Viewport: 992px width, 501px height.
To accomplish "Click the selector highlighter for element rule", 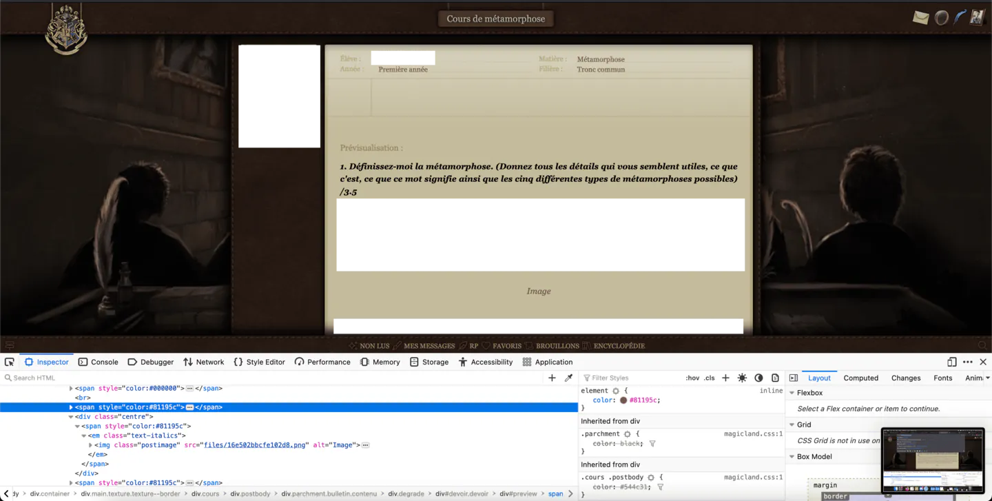I will [x=616, y=391].
